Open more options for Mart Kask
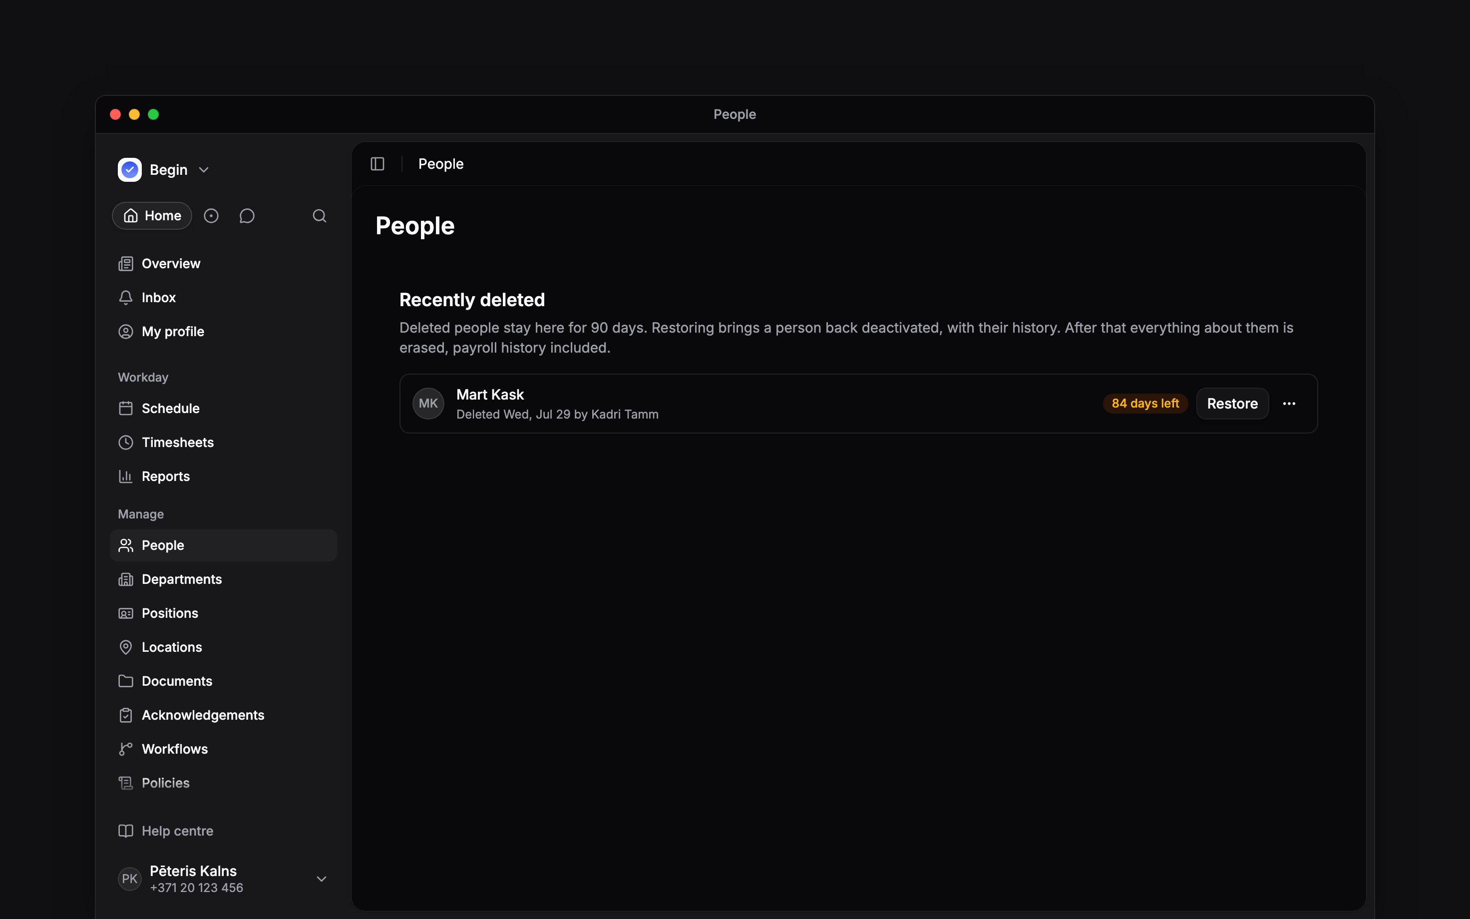Screen dimensions: 1470x919 coord(1289,404)
